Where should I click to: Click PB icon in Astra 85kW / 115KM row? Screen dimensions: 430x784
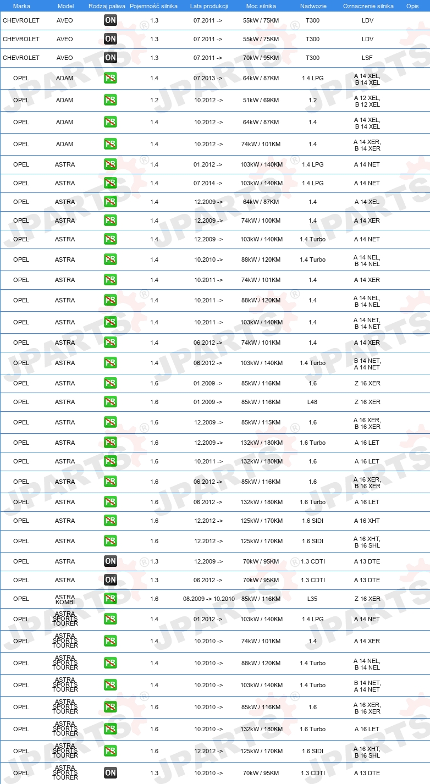pyautogui.click(x=111, y=422)
